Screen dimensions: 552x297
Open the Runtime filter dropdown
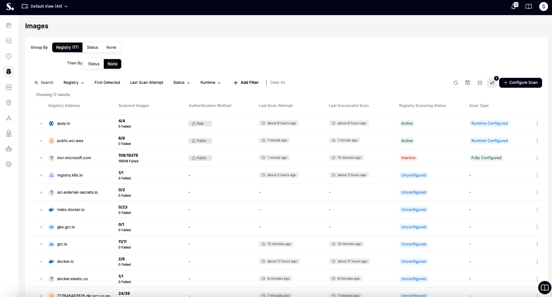coord(210,83)
